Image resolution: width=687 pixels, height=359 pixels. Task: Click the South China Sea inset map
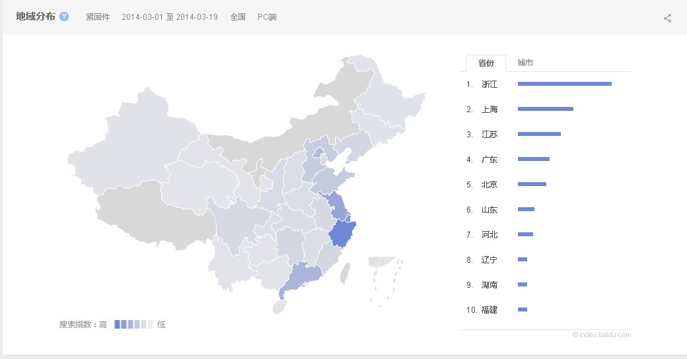point(386,282)
